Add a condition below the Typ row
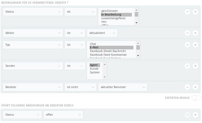Viewport: 202px width, 123px height. coord(195,45)
